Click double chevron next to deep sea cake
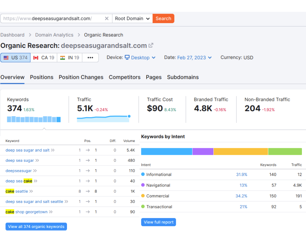Image resolution: width=306 pixels, height=231 pixels. point(35,181)
